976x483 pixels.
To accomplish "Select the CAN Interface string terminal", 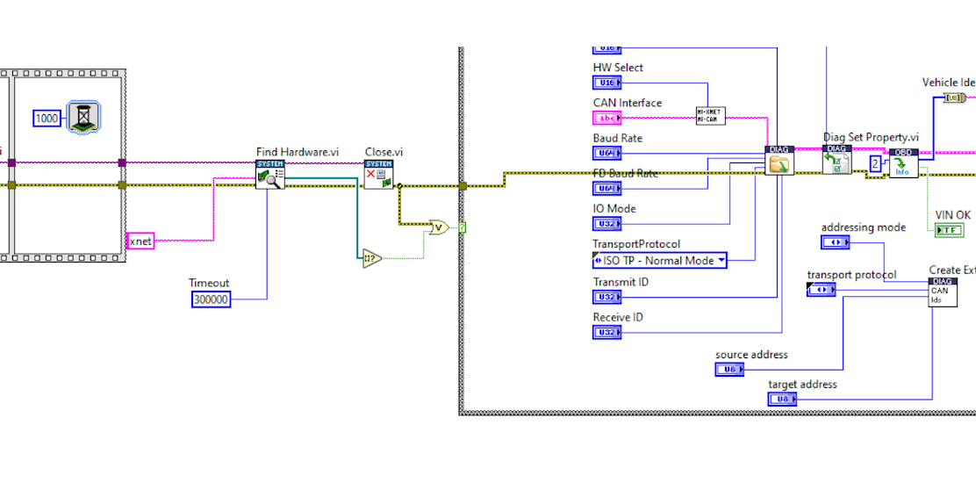I will pos(606,118).
